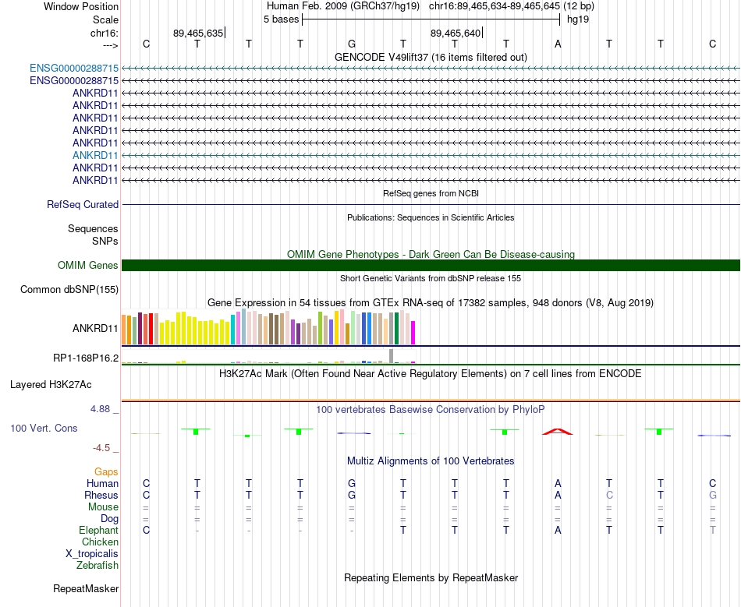
Task: Click the '--->' sequence direction label
Action: tap(111, 45)
